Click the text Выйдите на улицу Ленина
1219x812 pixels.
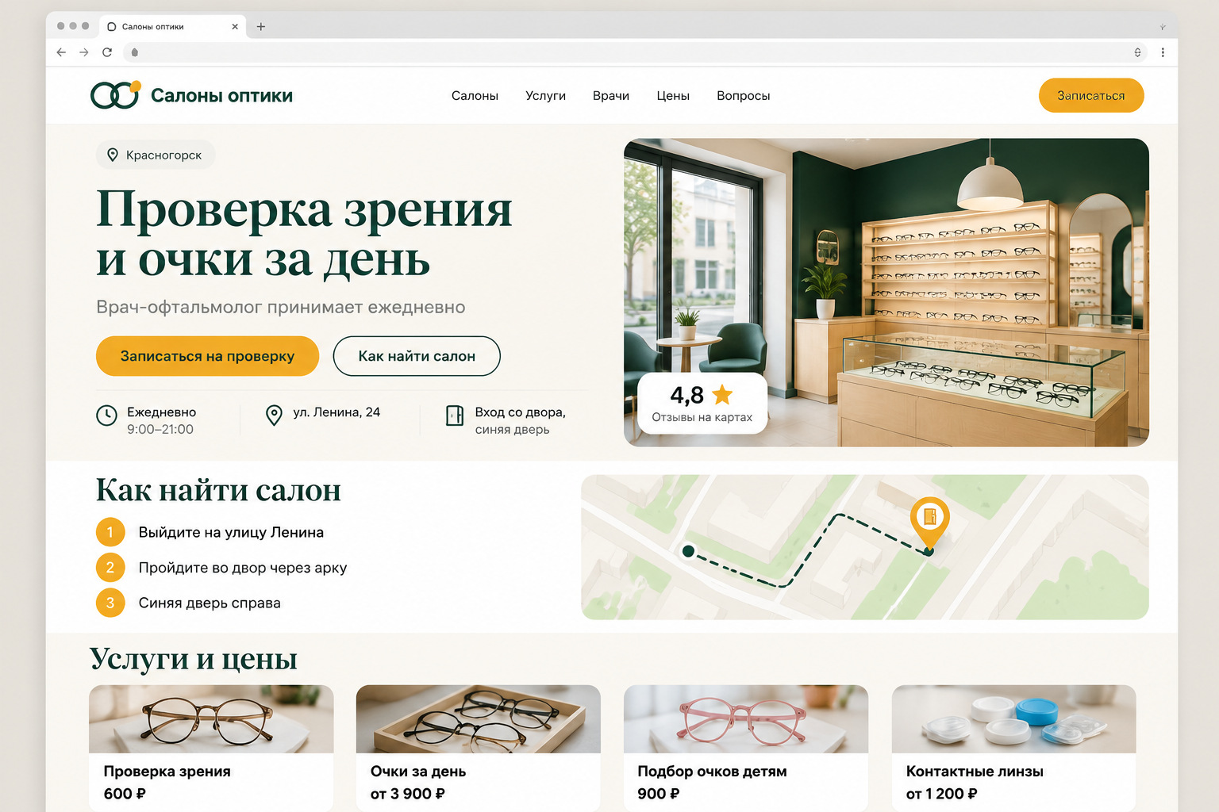coord(231,532)
